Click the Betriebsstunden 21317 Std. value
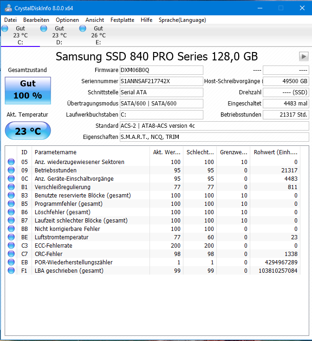The width and height of the screenshot is (312, 341). pos(286,115)
